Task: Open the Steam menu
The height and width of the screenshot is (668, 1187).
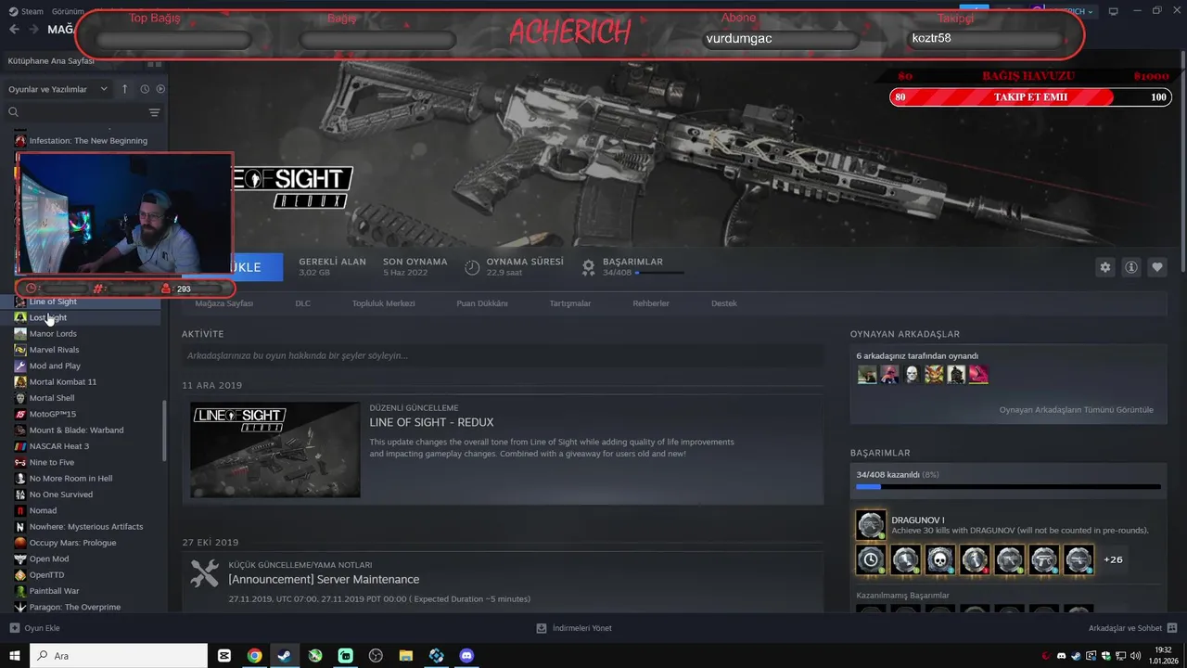Action: click(27, 11)
